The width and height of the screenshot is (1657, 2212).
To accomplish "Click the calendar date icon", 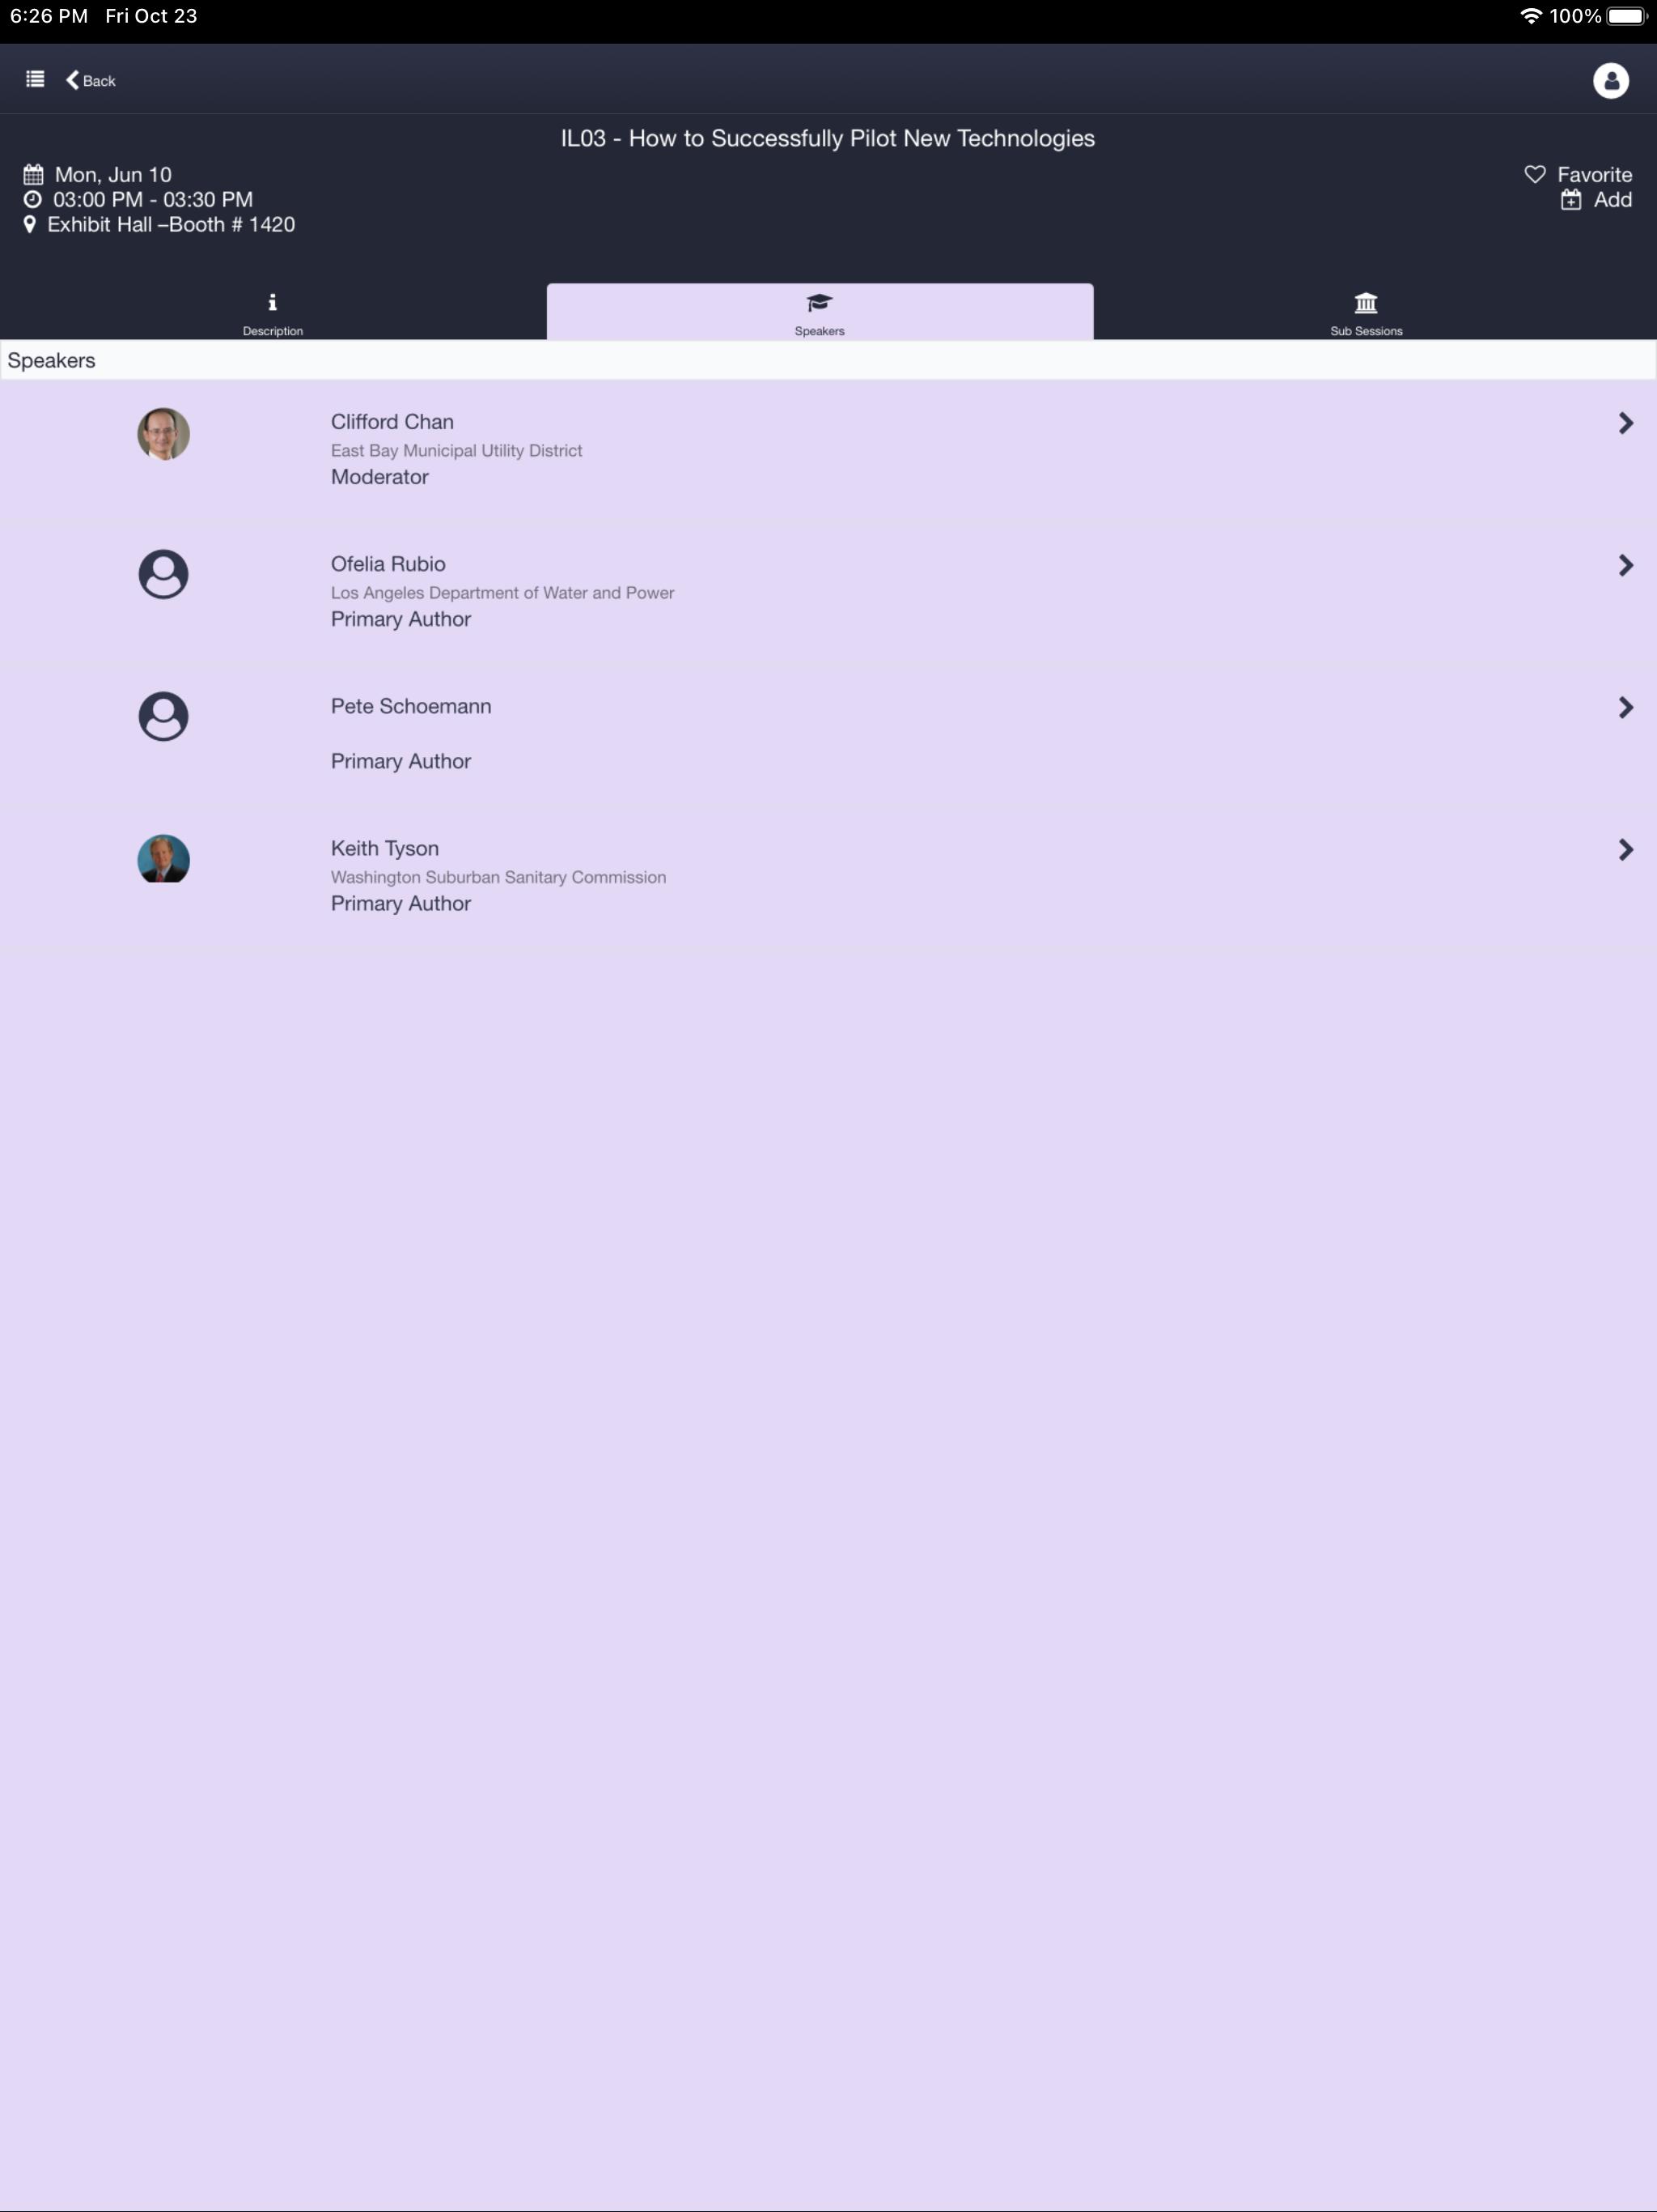I will (x=33, y=175).
